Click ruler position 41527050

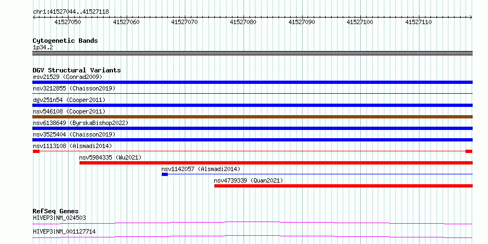[67, 22]
